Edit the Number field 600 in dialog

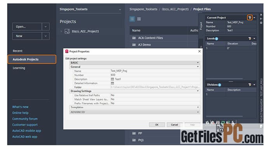155,75
